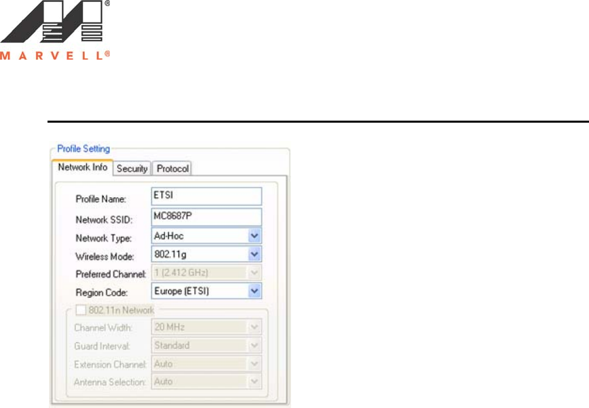Viewport: 589px width, 408px height.
Task: Click the Guard Interval label
Action: click(x=102, y=346)
